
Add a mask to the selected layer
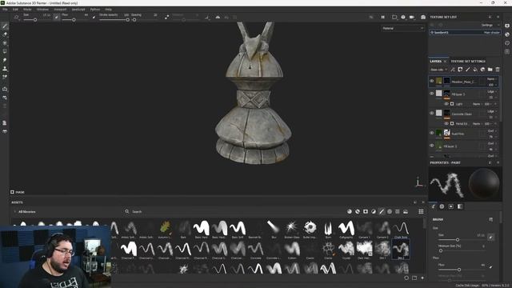(460, 70)
